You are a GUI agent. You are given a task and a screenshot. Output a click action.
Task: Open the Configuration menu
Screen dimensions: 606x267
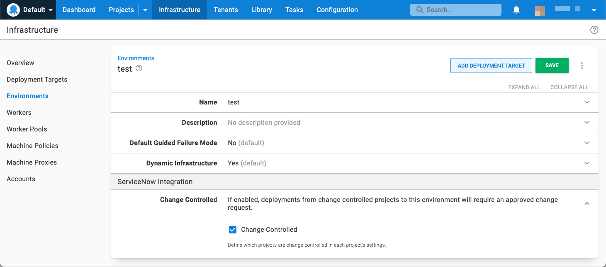click(337, 10)
